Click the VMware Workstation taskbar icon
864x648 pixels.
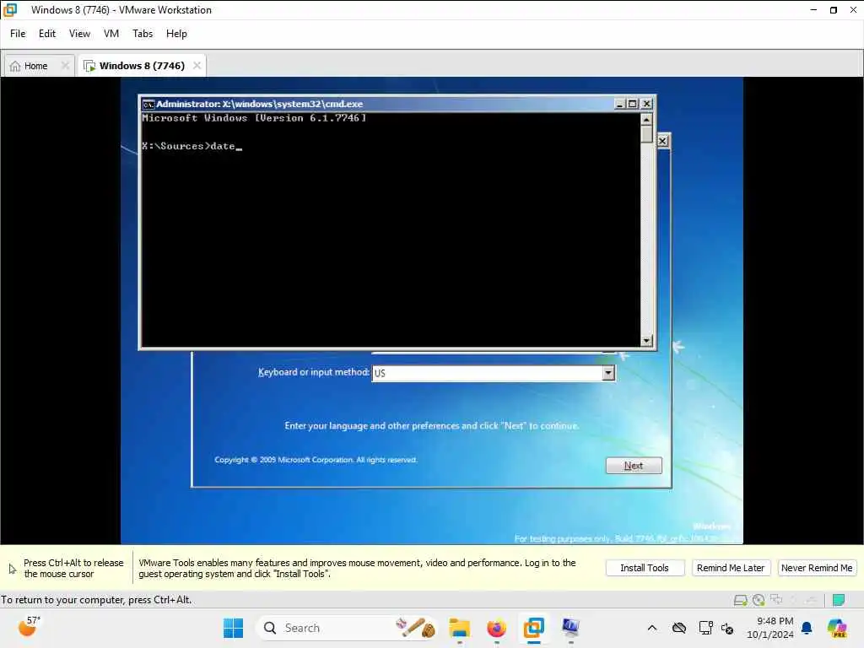(x=533, y=628)
